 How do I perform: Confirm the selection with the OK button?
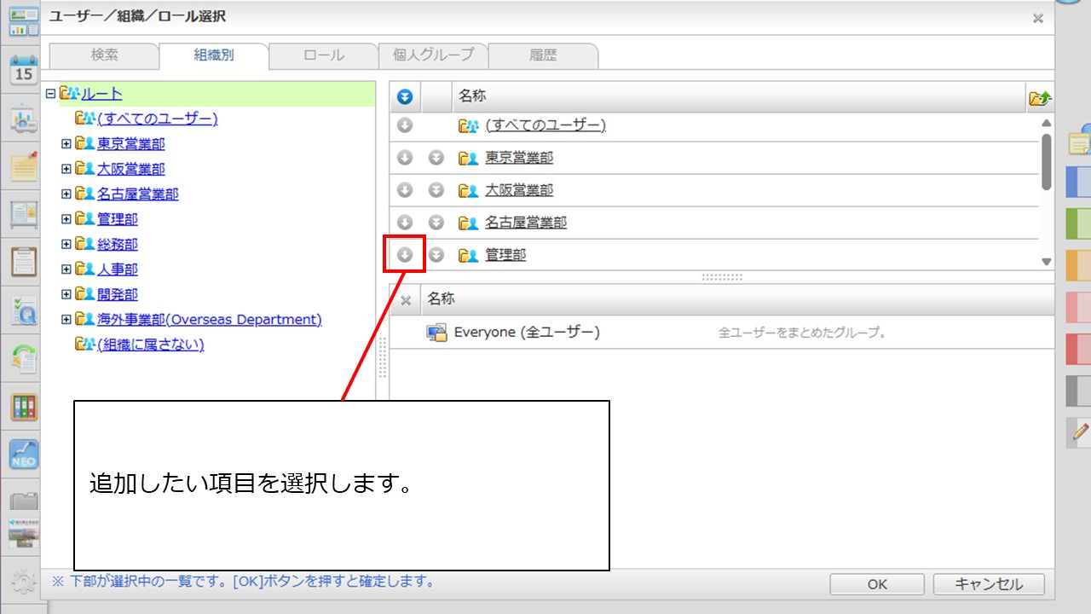click(877, 584)
